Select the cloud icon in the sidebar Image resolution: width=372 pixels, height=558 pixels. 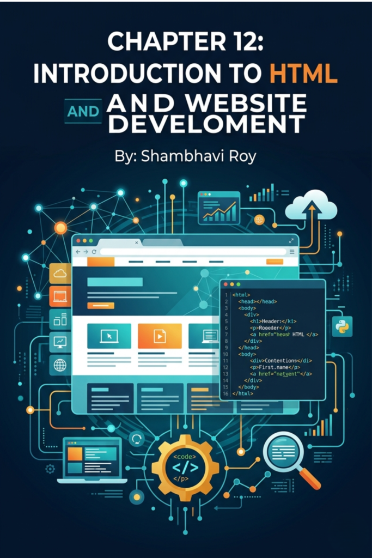[x=60, y=274]
